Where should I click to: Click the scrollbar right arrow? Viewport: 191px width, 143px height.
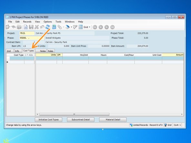[x=182, y=114]
